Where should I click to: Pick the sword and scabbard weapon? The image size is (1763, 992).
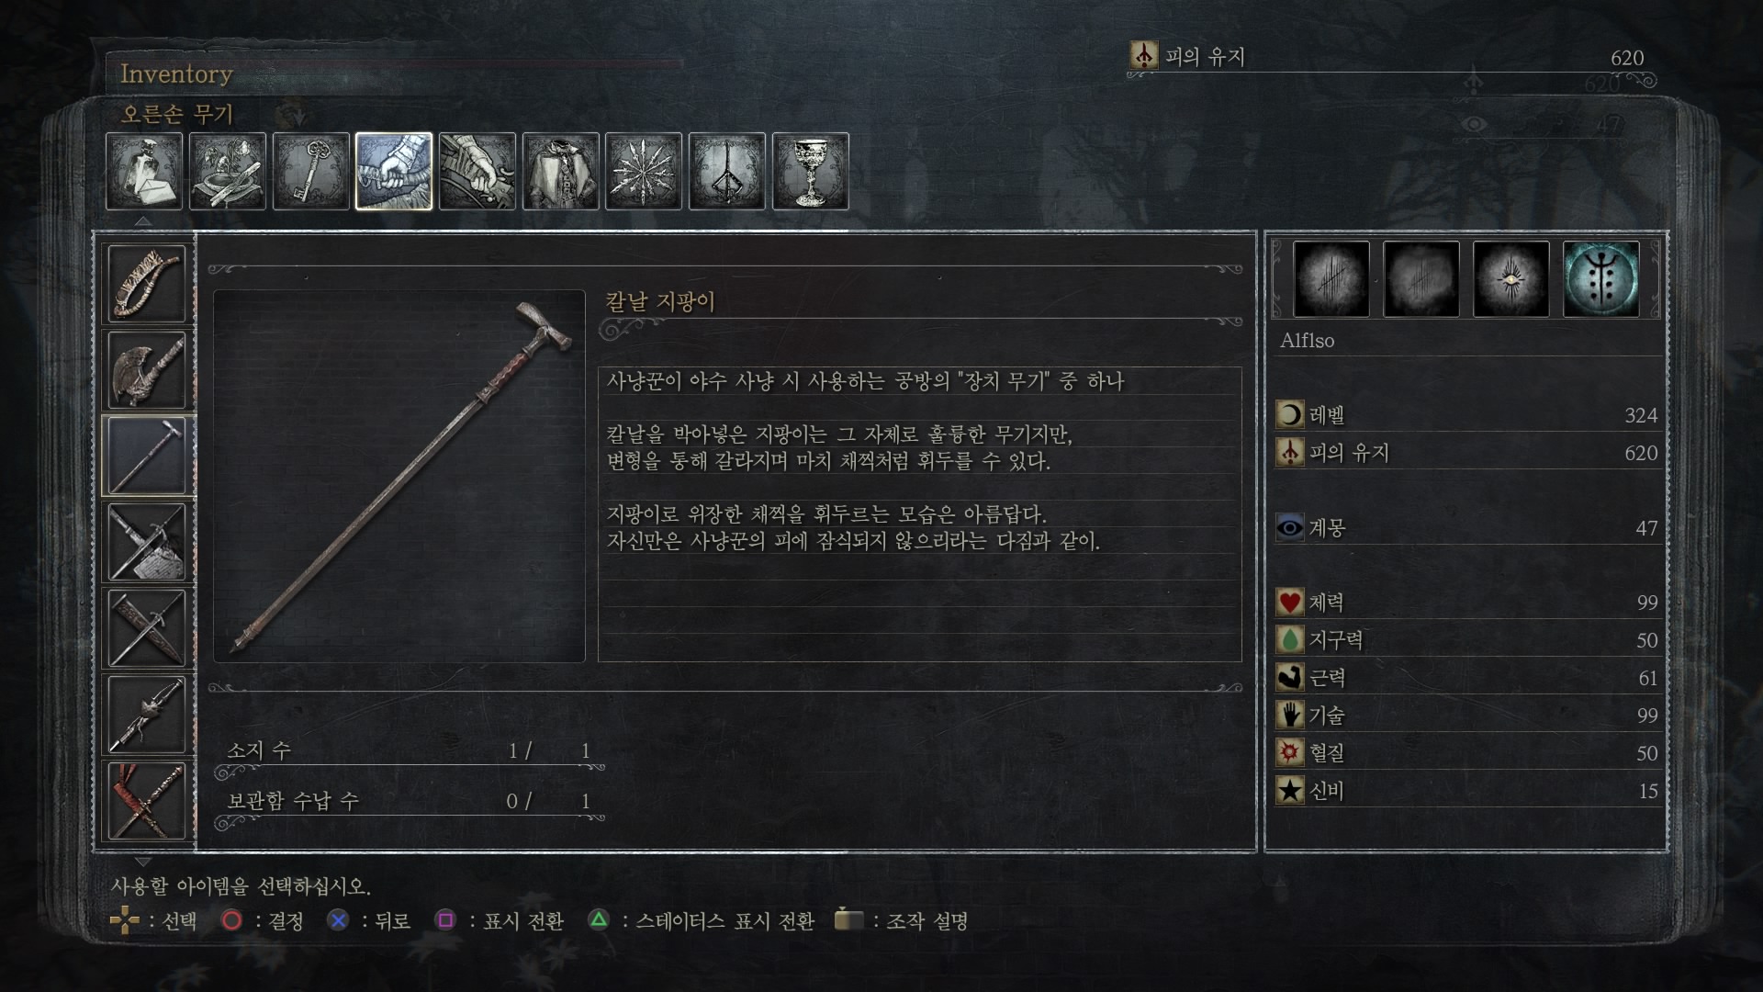(x=147, y=542)
